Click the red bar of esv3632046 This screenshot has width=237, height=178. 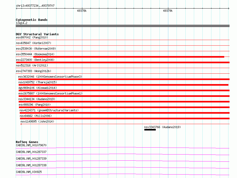(124, 79)
